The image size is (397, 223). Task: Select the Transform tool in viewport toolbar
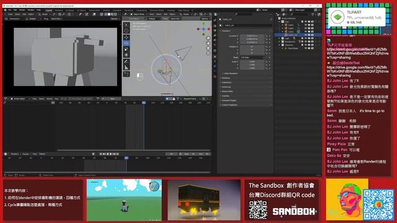click(x=127, y=55)
